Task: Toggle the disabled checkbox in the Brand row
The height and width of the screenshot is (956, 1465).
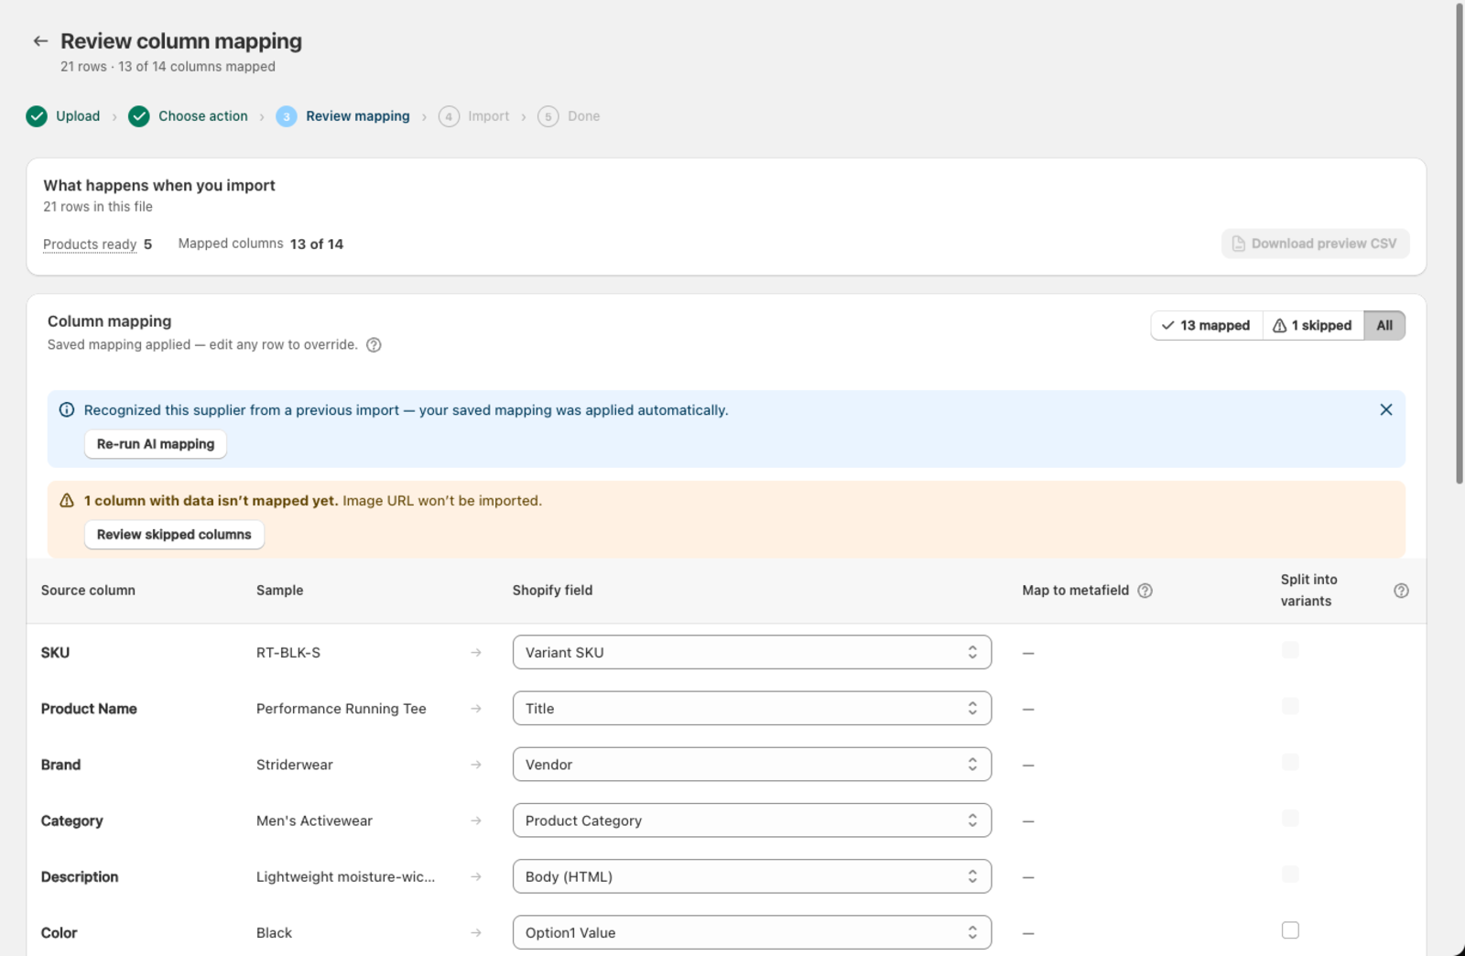Action: pyautogui.click(x=1290, y=762)
